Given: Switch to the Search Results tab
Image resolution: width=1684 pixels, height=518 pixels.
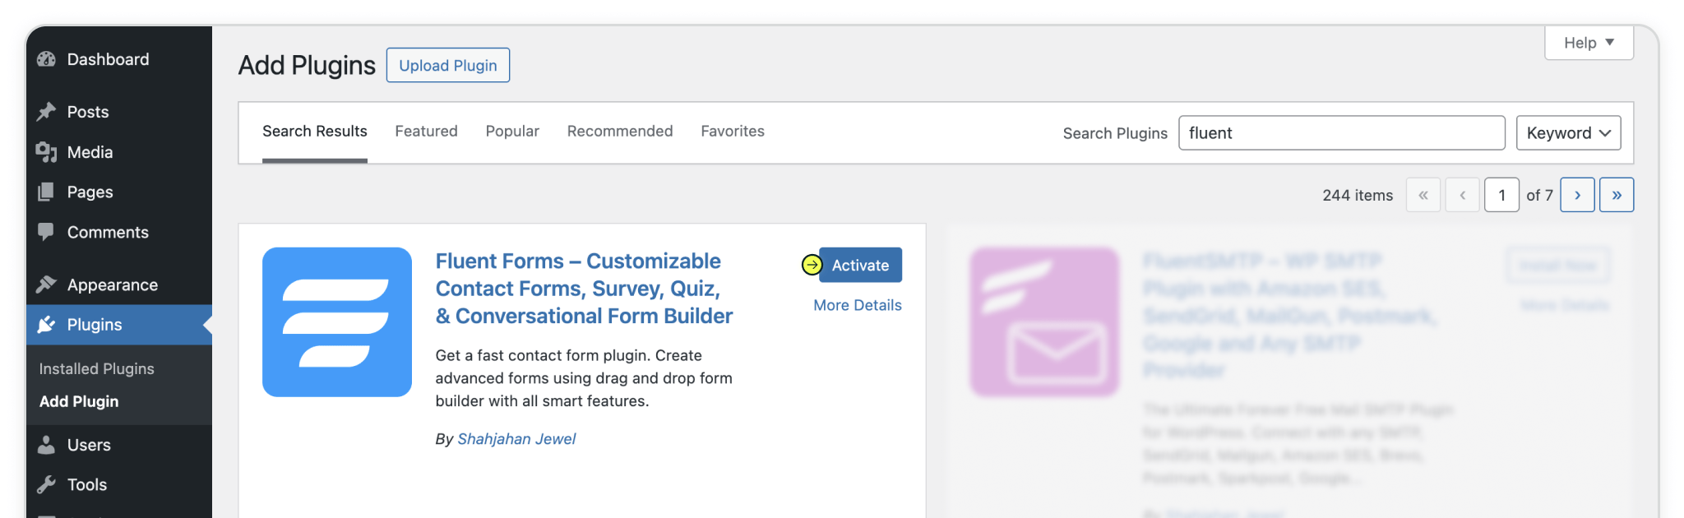Looking at the screenshot, I should point(315,132).
